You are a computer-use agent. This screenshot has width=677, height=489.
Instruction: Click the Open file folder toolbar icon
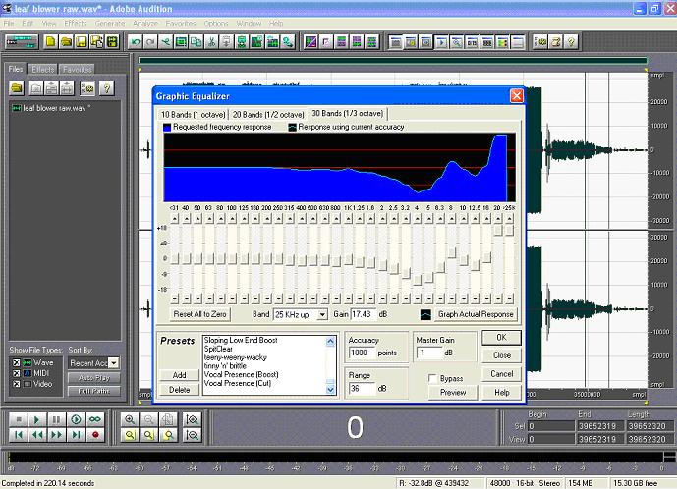coord(66,42)
